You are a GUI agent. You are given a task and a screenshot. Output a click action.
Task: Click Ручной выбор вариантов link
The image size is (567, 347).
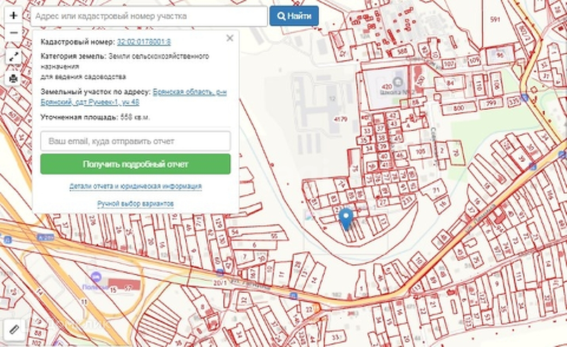pyautogui.click(x=135, y=204)
